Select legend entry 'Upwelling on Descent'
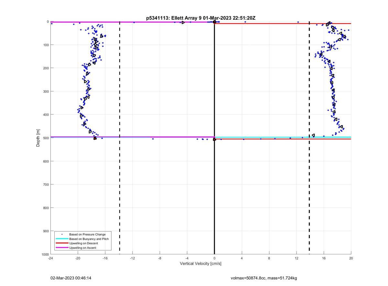Image resolution: width=388 pixels, height=286 pixels. [x=83, y=243]
